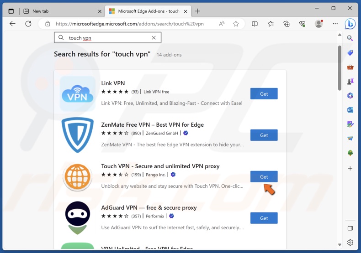
Task: Click the AdGuard ninja thumbnail
Action: [x=78, y=217]
